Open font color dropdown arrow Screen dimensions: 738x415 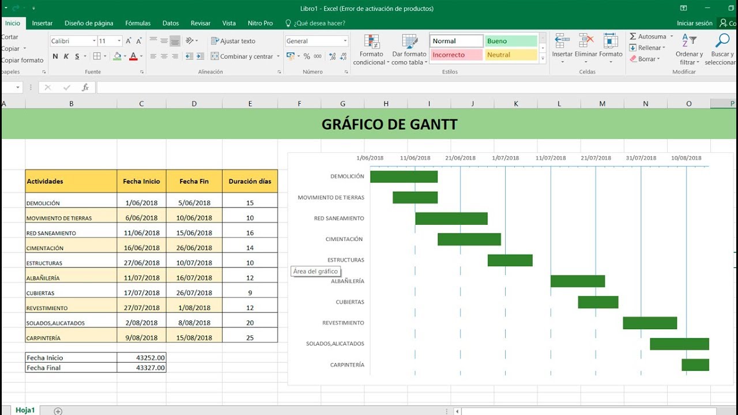point(141,56)
